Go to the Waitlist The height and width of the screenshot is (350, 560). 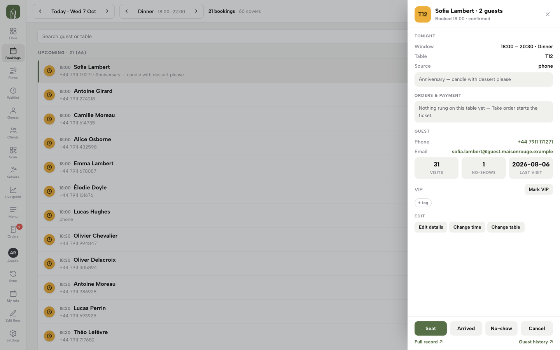[13, 93]
